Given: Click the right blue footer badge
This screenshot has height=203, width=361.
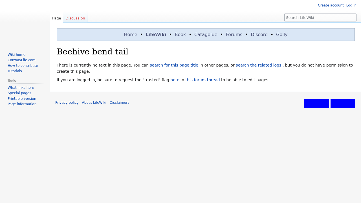Looking at the screenshot, I should point(343,103).
